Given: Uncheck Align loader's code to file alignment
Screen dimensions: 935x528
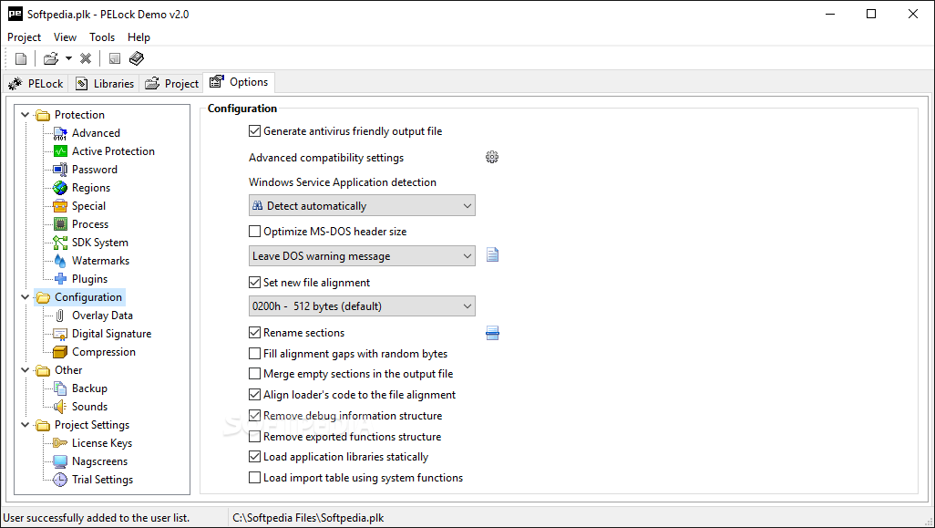Looking at the screenshot, I should (254, 395).
